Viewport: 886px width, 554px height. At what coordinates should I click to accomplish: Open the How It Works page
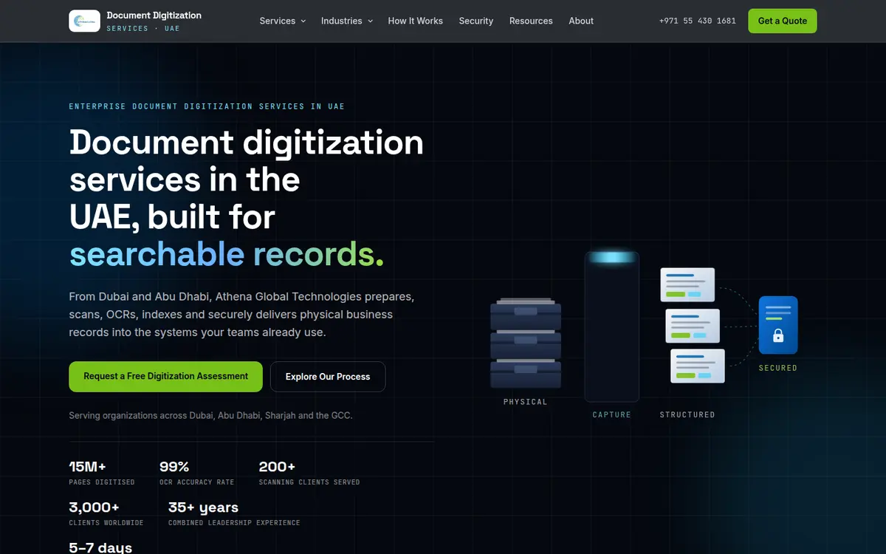(x=416, y=21)
